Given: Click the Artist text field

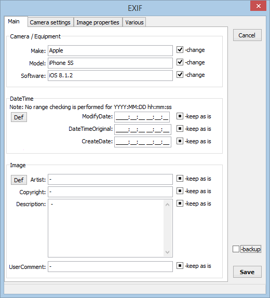Looking at the screenshot, I should click(x=110, y=180).
